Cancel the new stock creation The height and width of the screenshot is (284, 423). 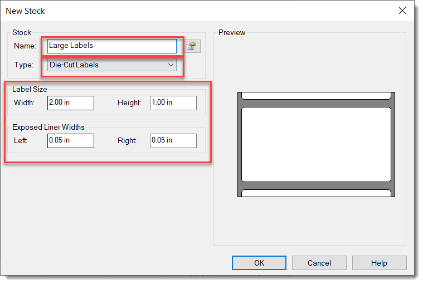pyautogui.click(x=319, y=263)
